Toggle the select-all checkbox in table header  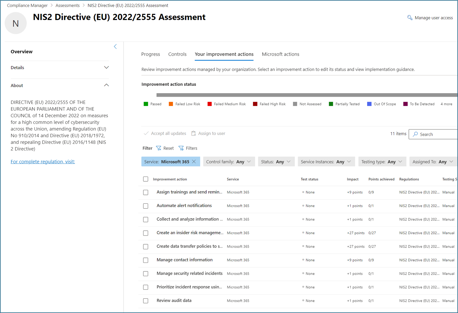click(146, 179)
